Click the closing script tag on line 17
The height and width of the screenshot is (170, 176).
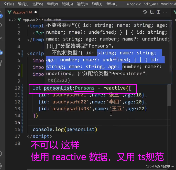tap(40, 136)
